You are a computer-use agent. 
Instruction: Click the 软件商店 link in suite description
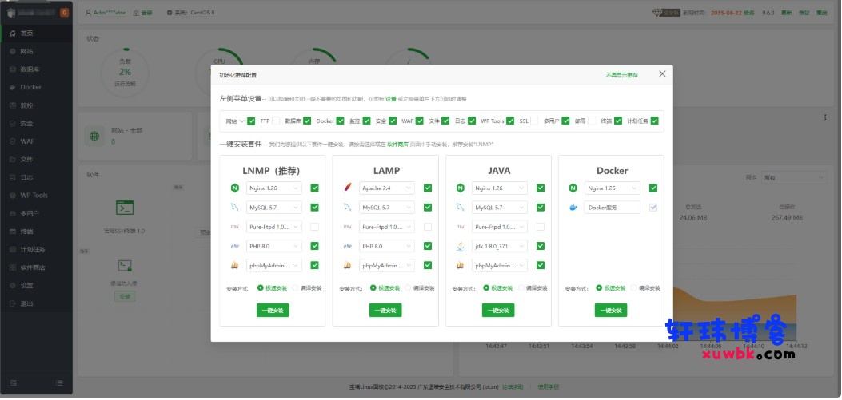pos(398,145)
